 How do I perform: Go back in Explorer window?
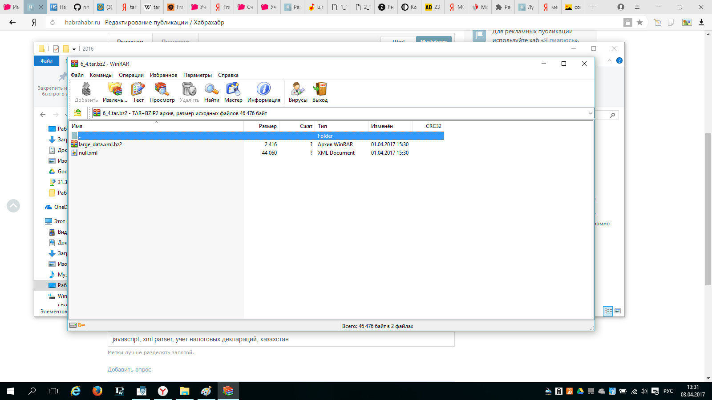coord(43,115)
